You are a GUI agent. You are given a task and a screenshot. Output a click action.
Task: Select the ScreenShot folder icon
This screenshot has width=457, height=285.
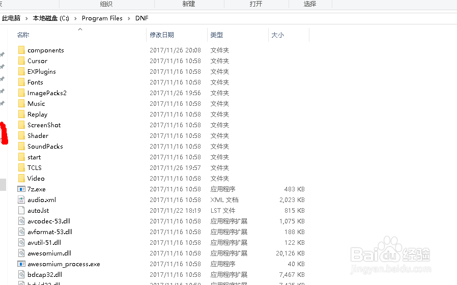pyautogui.click(x=21, y=125)
